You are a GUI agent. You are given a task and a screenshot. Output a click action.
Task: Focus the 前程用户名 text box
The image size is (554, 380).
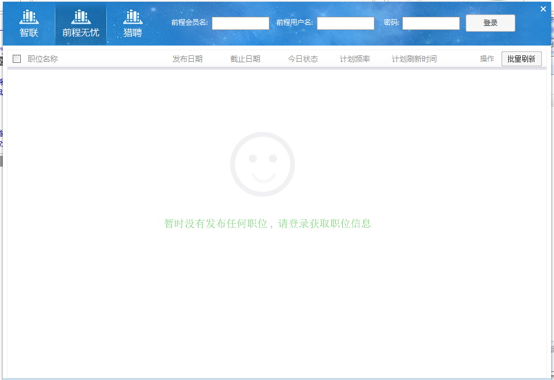click(345, 23)
